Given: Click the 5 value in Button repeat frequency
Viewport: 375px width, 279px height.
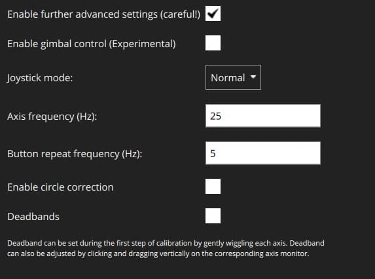Looking at the screenshot, I should point(213,153).
